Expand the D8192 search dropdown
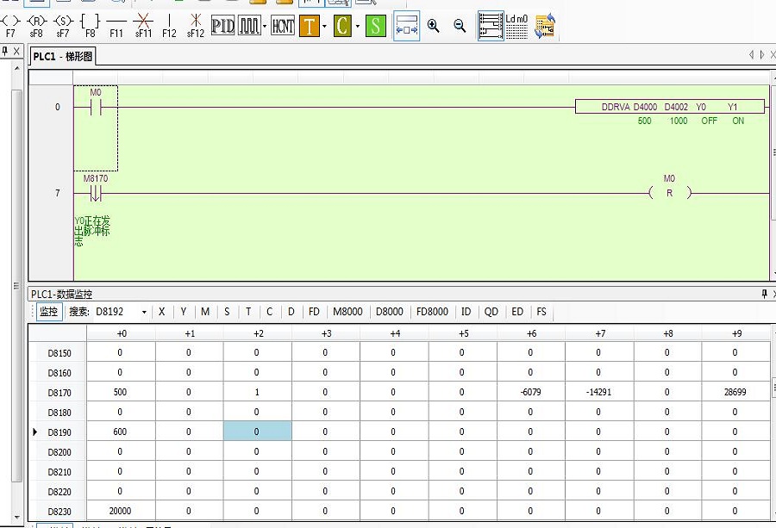This screenshot has height=528, width=776. click(143, 312)
